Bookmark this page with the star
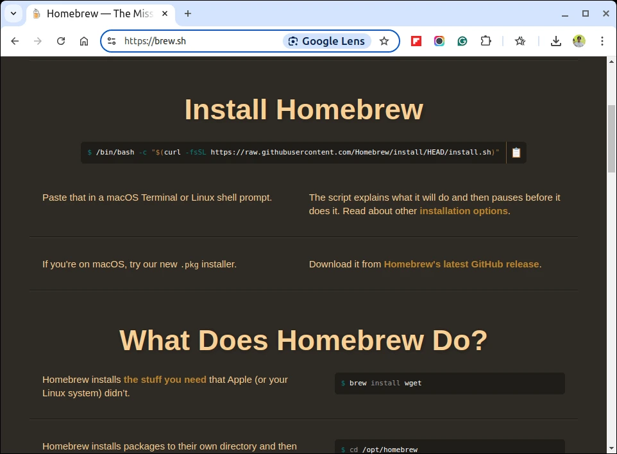Viewport: 617px width, 454px height. click(x=384, y=41)
